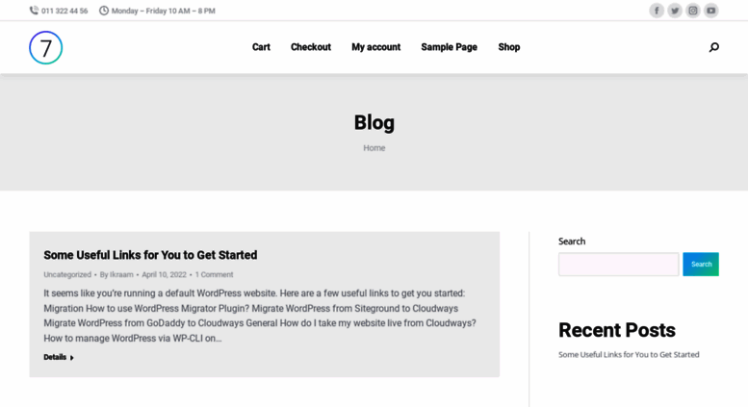The width and height of the screenshot is (748, 407).
Task: Click the header search magnifier icon
Action: click(713, 47)
